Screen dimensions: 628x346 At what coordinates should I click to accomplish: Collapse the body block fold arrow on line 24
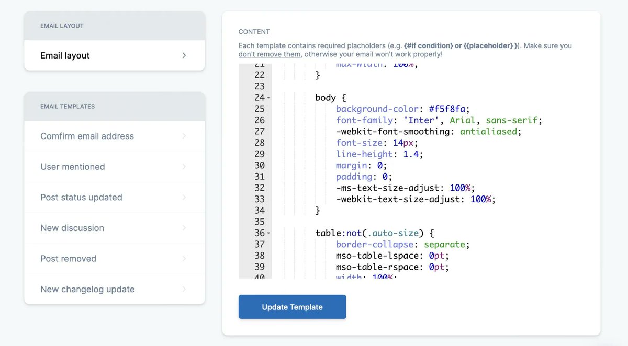pos(268,98)
